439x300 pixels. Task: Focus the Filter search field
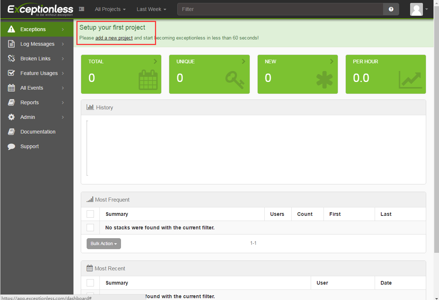point(280,9)
